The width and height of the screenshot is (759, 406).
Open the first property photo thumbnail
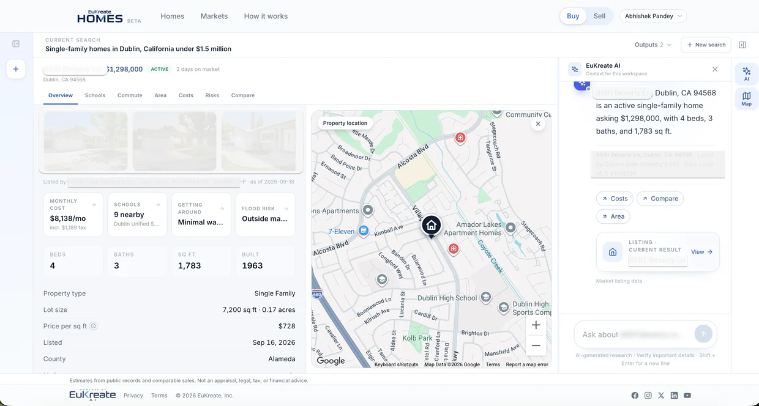pyautogui.click(x=86, y=141)
